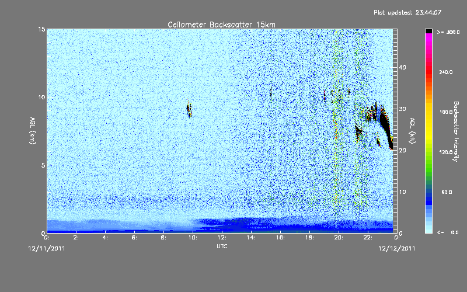Click the '<= 0.0' colorbar minimum label
This screenshot has height=292, width=467.
coord(448,232)
